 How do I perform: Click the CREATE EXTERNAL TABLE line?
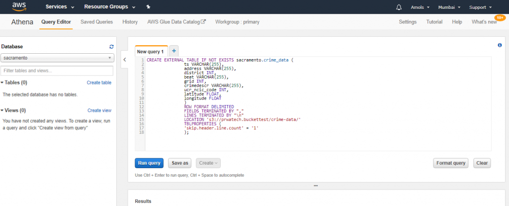tap(220, 60)
